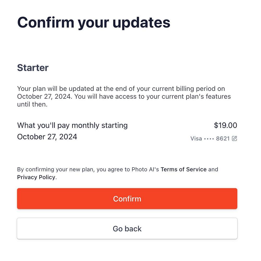261x261 pixels.
Task: Open the Terms of Service link
Action: pyautogui.click(x=183, y=169)
